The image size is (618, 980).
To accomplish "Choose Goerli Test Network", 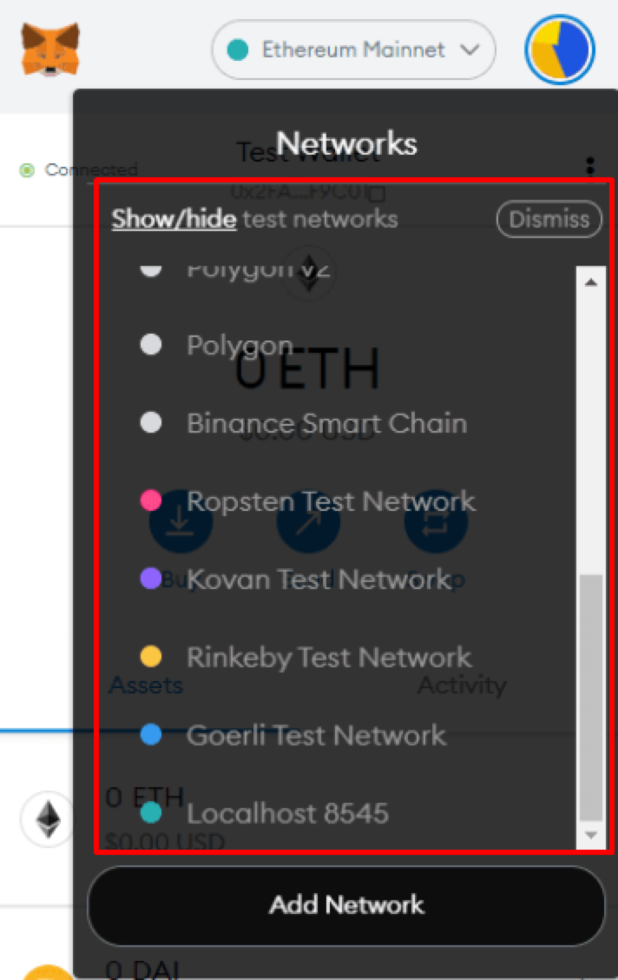I will [316, 736].
